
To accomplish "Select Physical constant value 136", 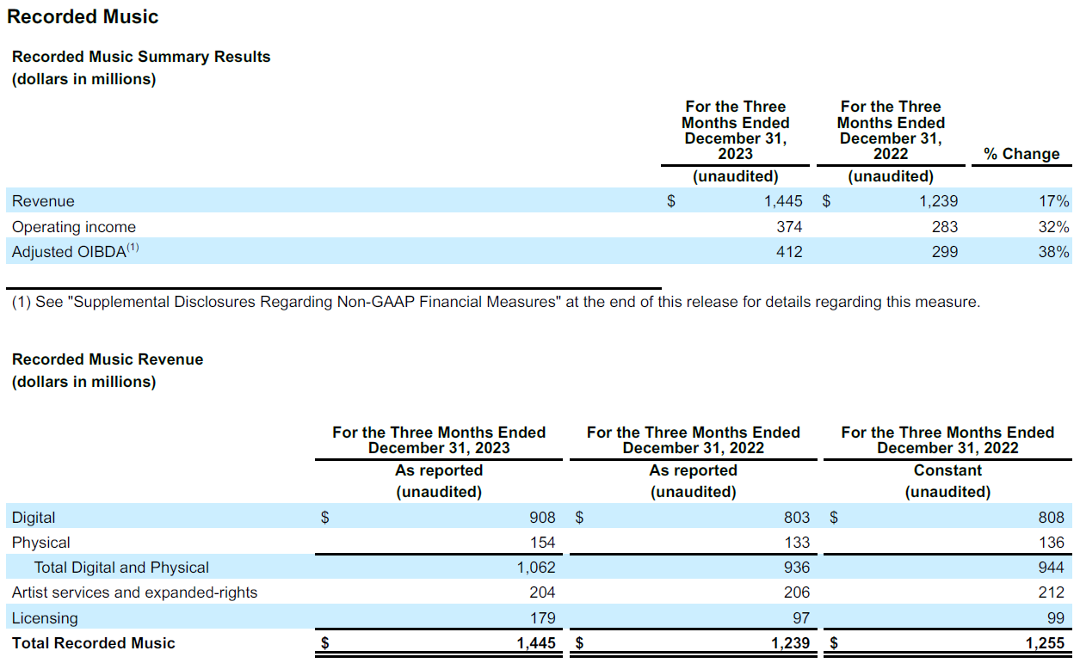I will (1051, 543).
